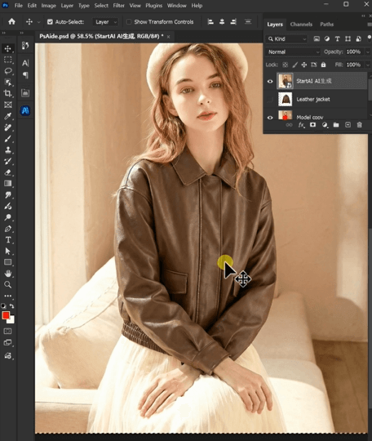Viewport: 372px width, 441px height.
Task: Open the Filter menu
Action: 118,6
